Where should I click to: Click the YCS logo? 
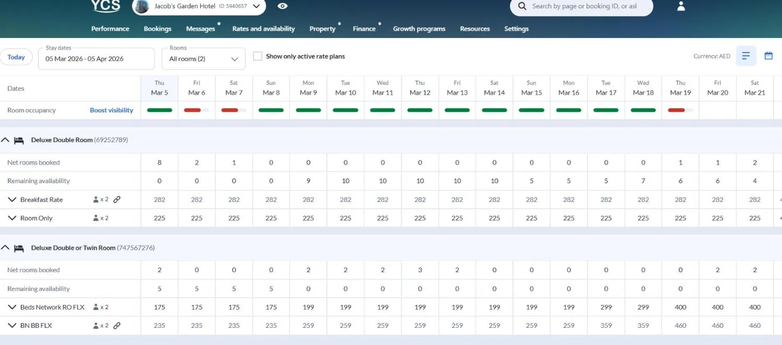tap(106, 6)
